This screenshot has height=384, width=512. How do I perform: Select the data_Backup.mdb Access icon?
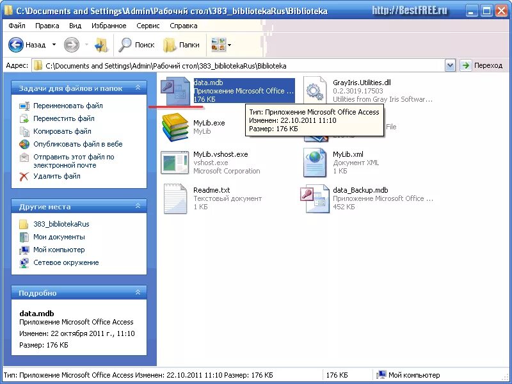point(315,198)
